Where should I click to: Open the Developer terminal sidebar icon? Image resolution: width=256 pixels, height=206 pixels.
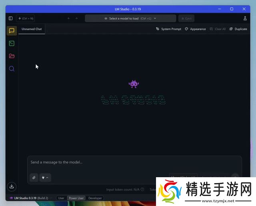[x=12, y=43]
